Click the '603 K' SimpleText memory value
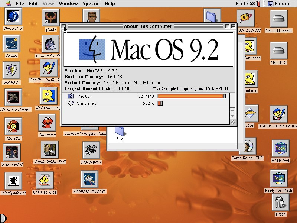 pos(148,103)
